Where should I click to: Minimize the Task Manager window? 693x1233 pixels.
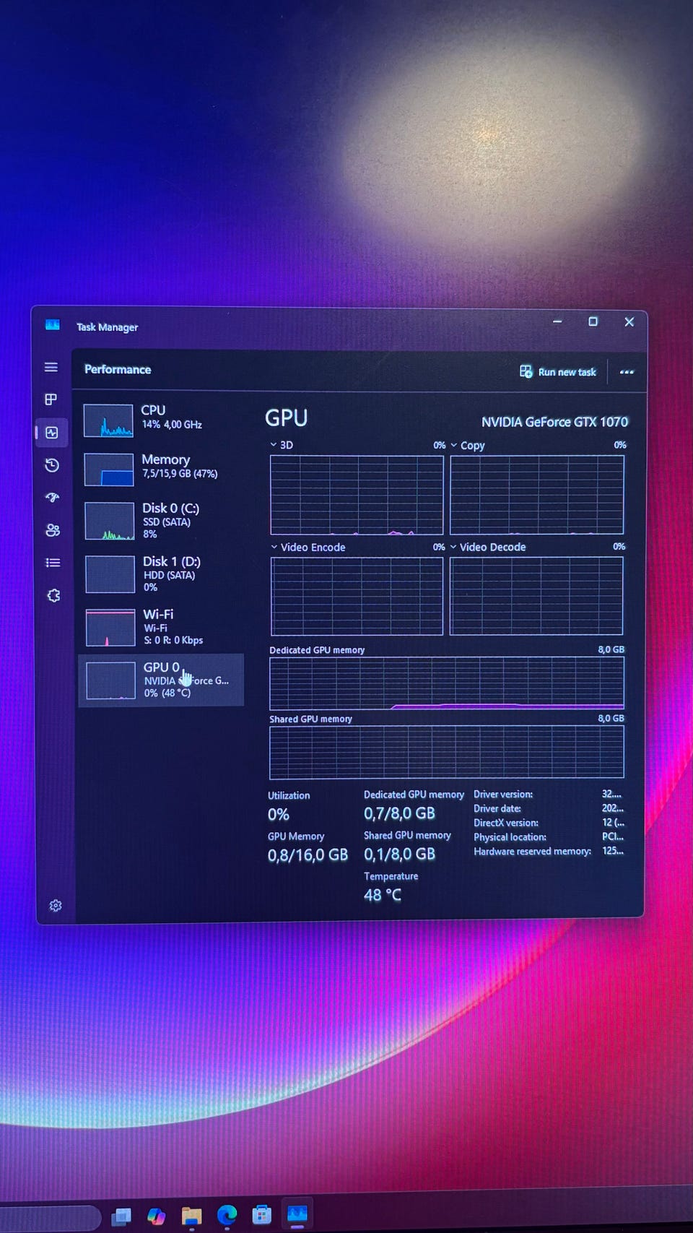coord(557,321)
